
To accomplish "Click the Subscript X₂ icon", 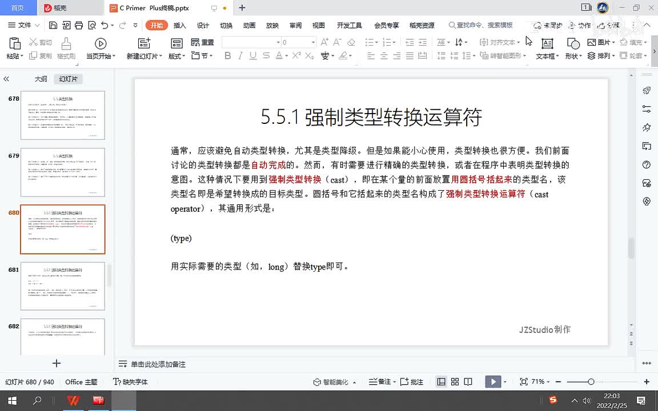I will click(x=309, y=56).
